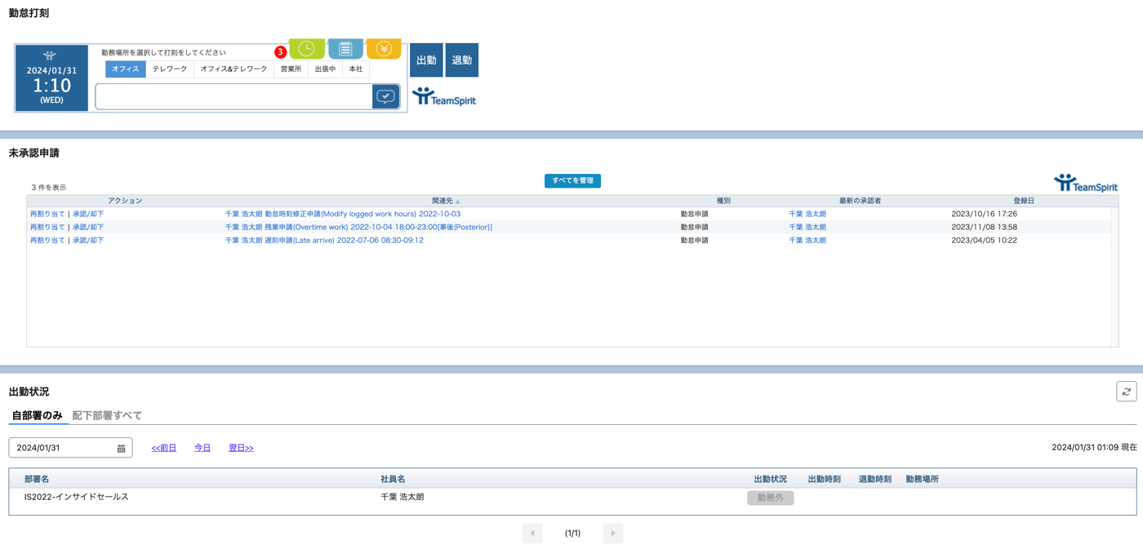The height and width of the screenshot is (549, 1143).
Task: Open approver 千葉 浩太朗 in 2023/04/05 row
Action: click(807, 241)
